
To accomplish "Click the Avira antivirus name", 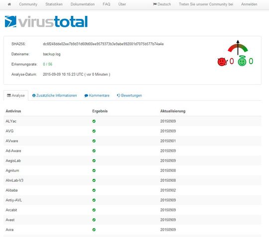I will [9, 230].
